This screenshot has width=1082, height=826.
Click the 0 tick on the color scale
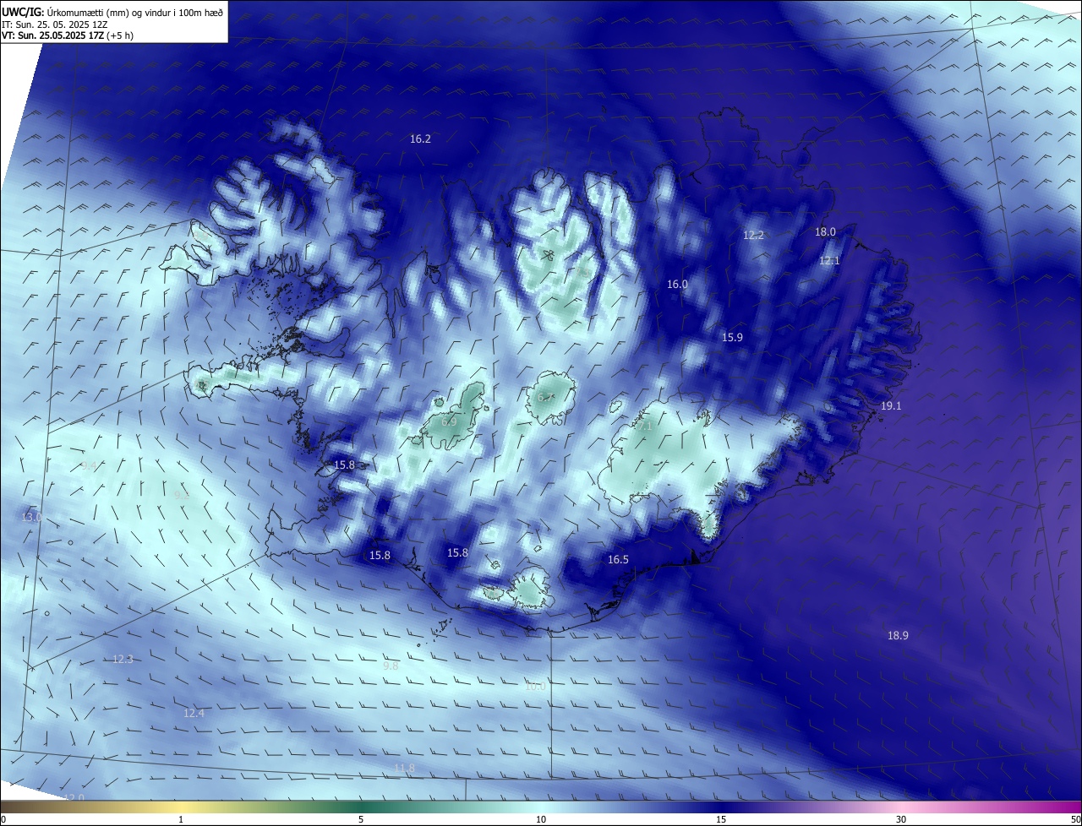3,820
